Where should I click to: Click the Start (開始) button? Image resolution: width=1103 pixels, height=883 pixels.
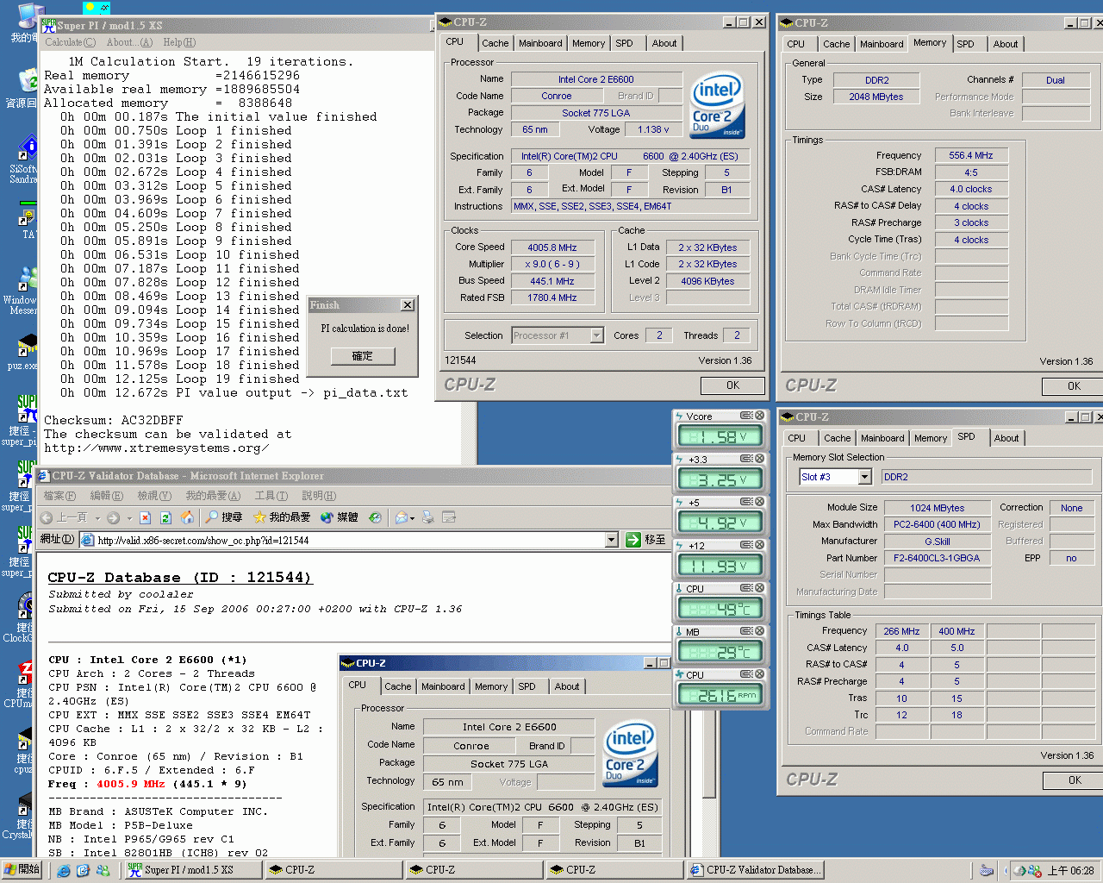[22, 870]
